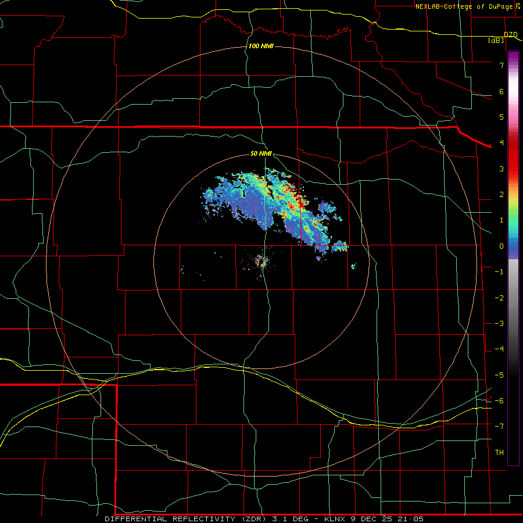Click the legend value 6
Viewport: 523px width, 523px height.
[x=501, y=91]
